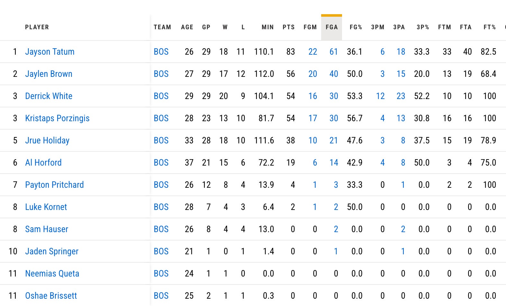Click Jayson Tatum's 61 FGA value
The height and width of the screenshot is (308, 506).
click(x=334, y=52)
